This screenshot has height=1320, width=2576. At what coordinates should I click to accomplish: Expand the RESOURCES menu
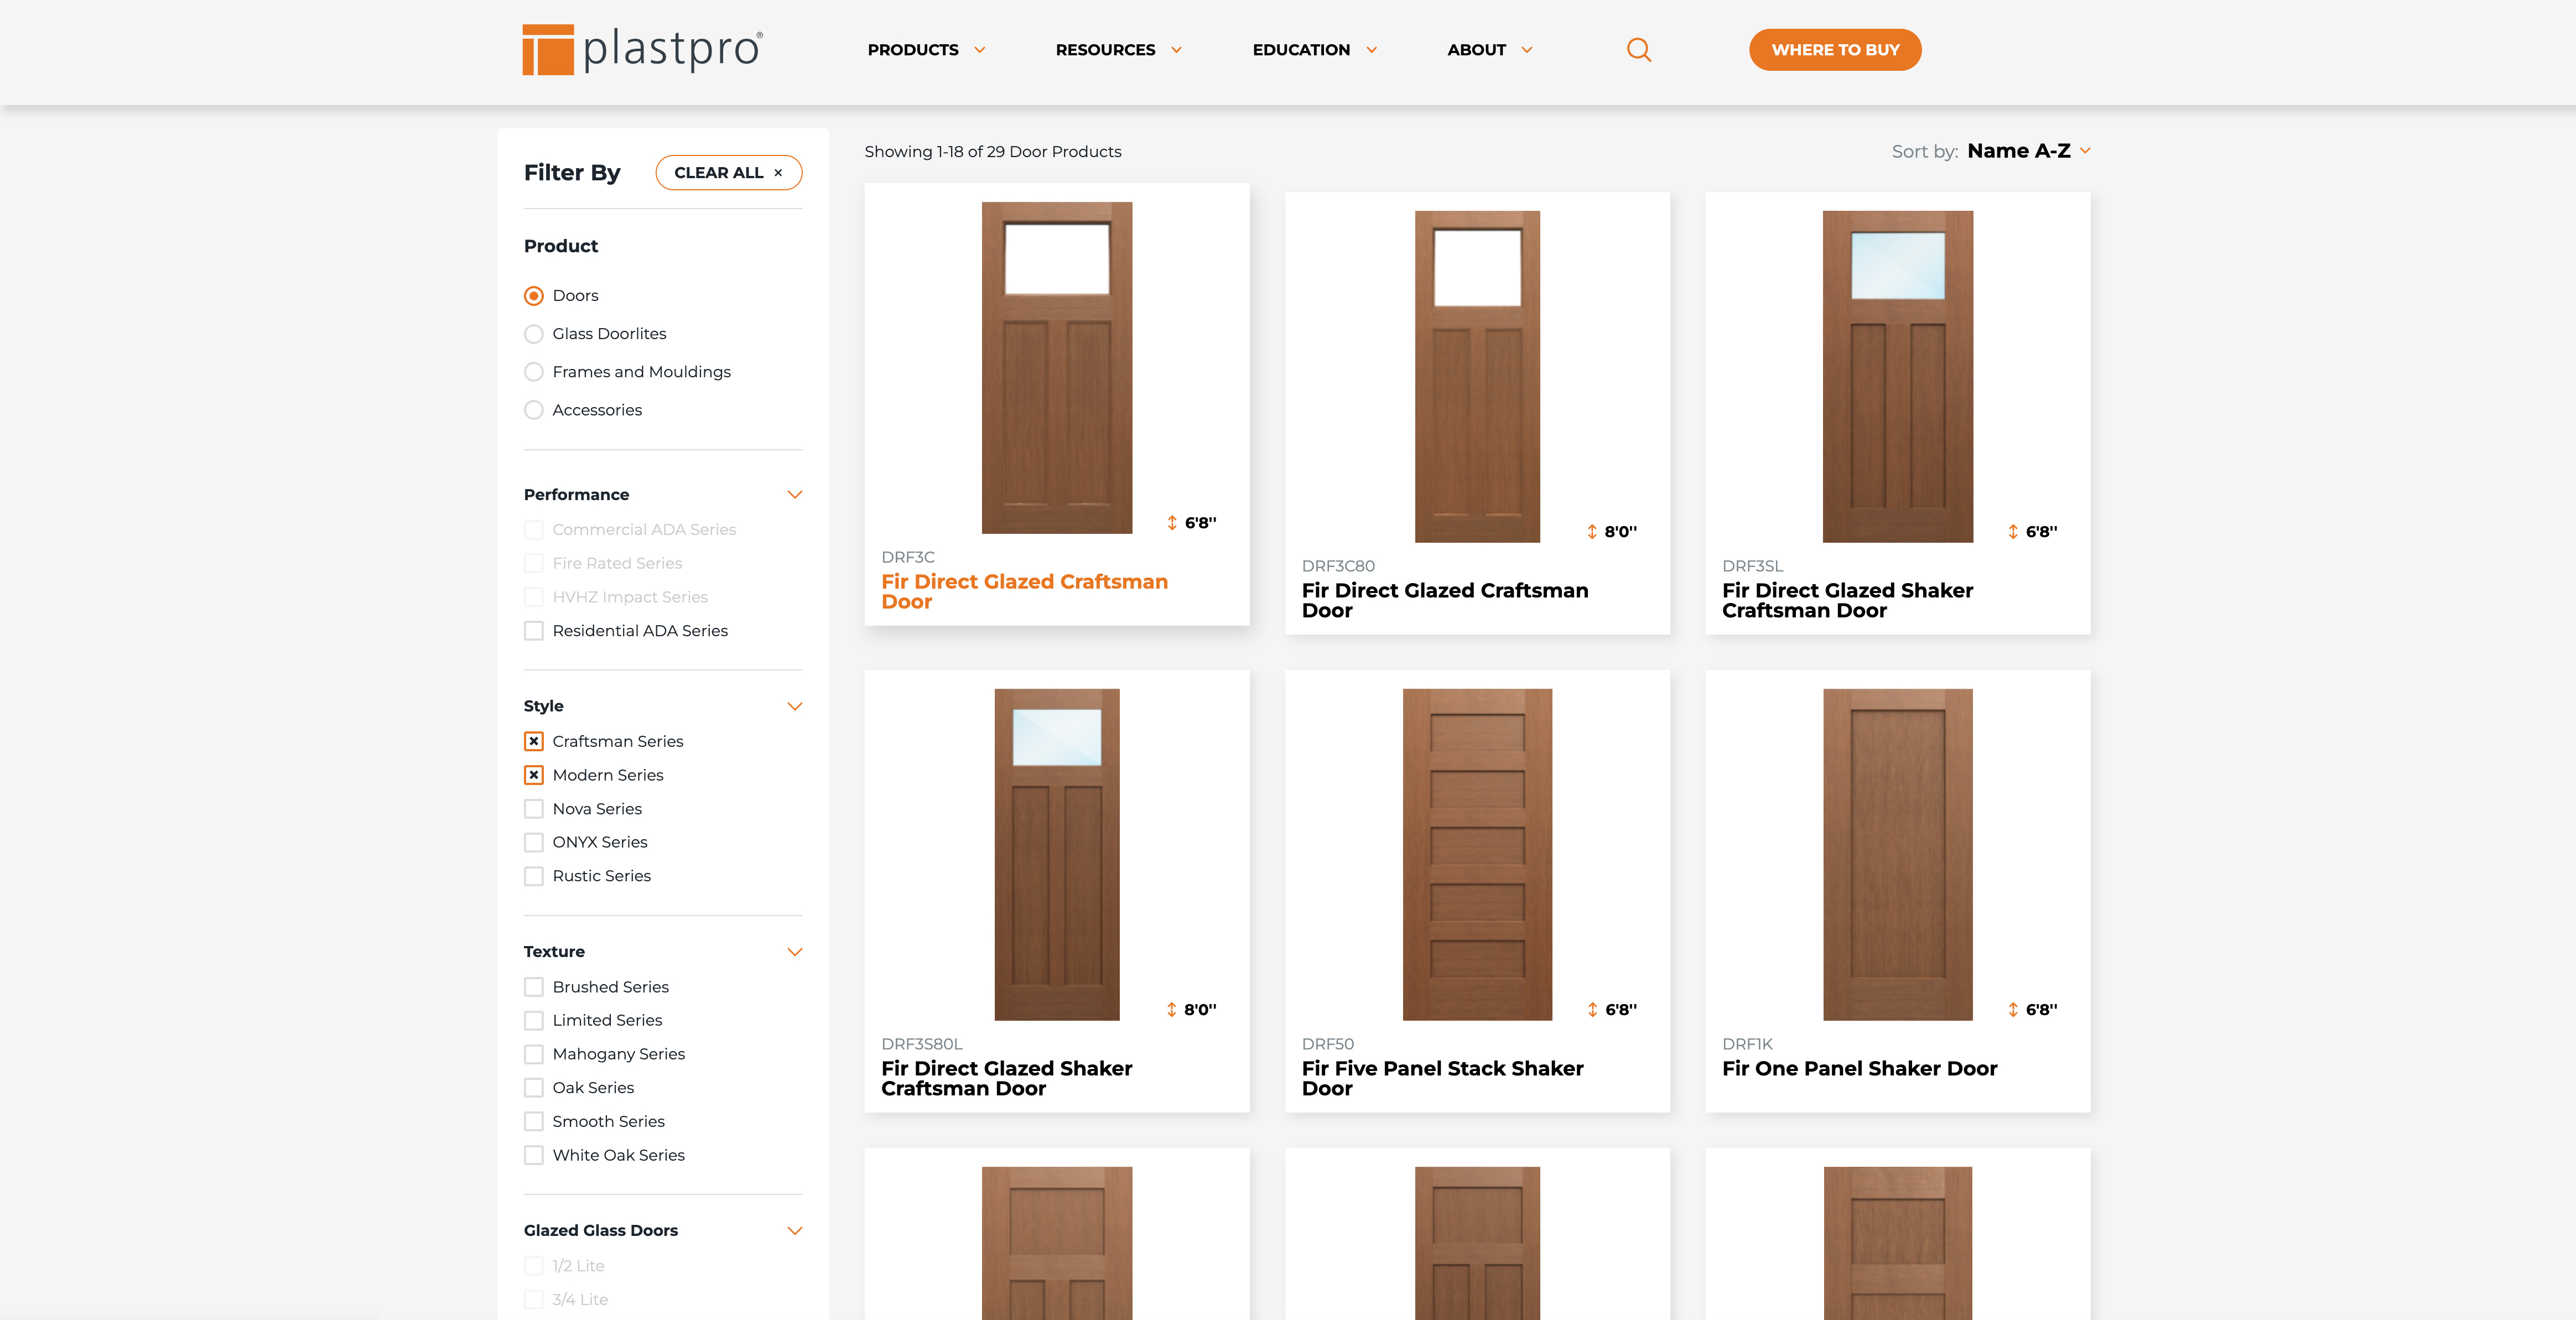[1118, 50]
